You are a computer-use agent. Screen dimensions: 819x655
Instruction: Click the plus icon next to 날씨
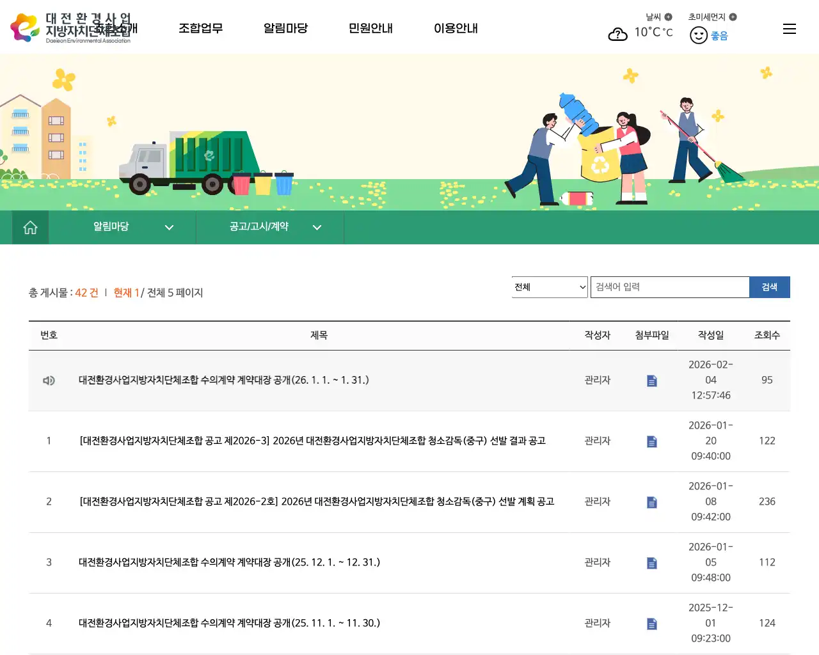click(x=669, y=17)
